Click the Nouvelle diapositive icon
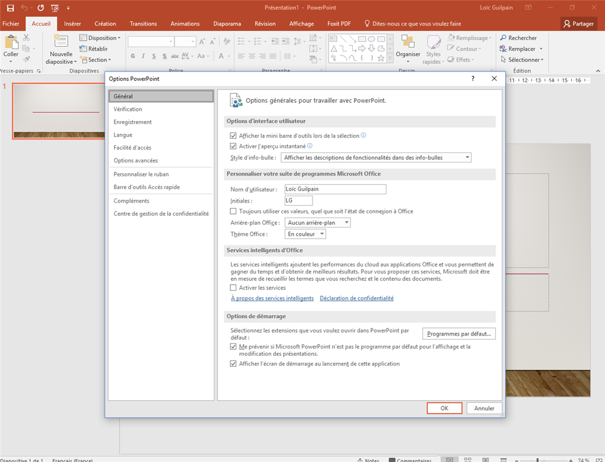Viewport: 605px width, 462px height. pos(61,42)
